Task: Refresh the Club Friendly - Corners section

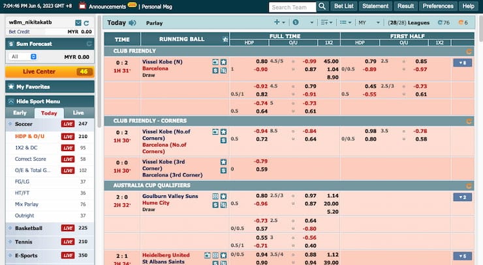Action: [469, 121]
